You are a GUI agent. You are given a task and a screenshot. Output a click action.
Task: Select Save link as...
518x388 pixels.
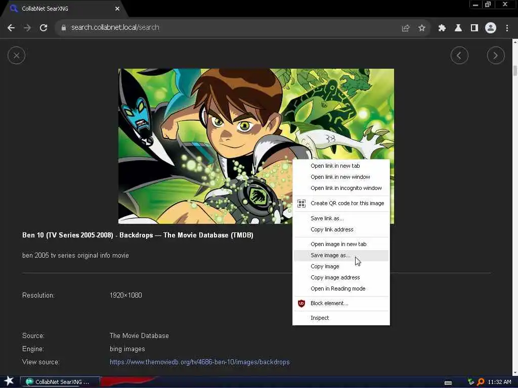click(x=341, y=218)
